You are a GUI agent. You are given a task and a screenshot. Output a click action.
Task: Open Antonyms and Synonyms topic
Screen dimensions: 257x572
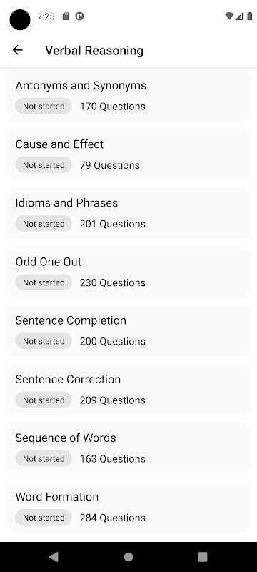pyautogui.click(x=128, y=96)
